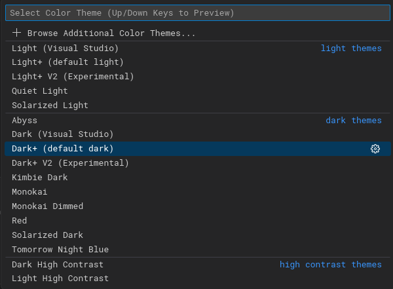Screen dimensions: 393x289
Task: Click the gear icon on Dark+ row
Action: [375, 149]
